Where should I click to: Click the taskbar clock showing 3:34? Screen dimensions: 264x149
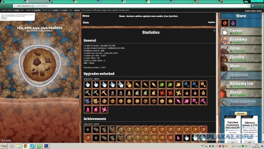pos(257,146)
